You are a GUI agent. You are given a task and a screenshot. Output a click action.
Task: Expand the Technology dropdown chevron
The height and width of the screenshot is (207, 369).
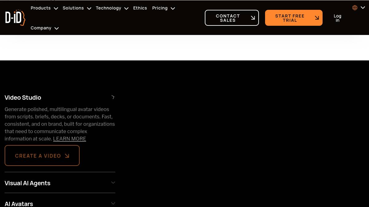coord(126,9)
